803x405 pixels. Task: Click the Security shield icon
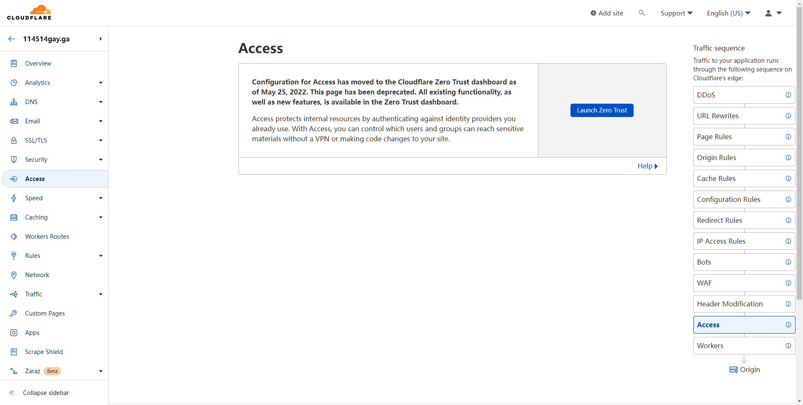(14, 160)
